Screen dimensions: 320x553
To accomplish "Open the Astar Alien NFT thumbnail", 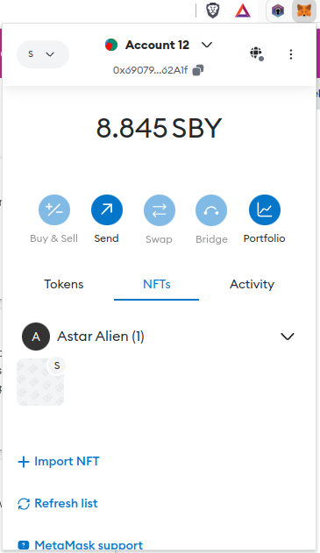I will tap(40, 382).
